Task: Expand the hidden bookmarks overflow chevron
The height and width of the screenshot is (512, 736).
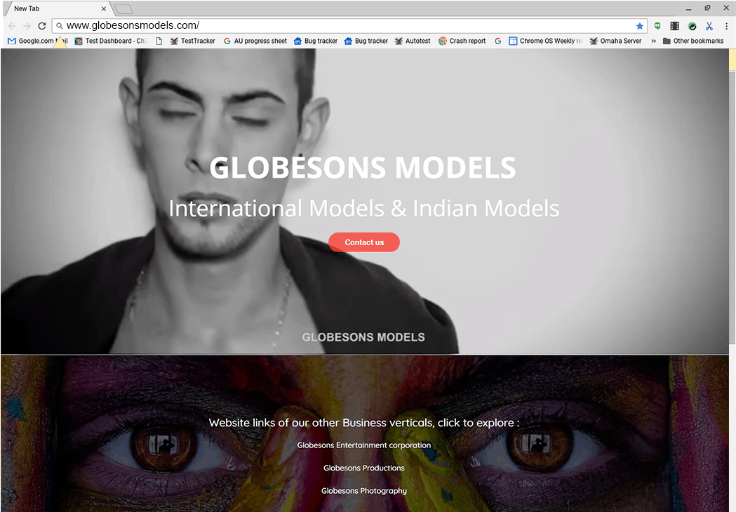Action: click(x=653, y=41)
